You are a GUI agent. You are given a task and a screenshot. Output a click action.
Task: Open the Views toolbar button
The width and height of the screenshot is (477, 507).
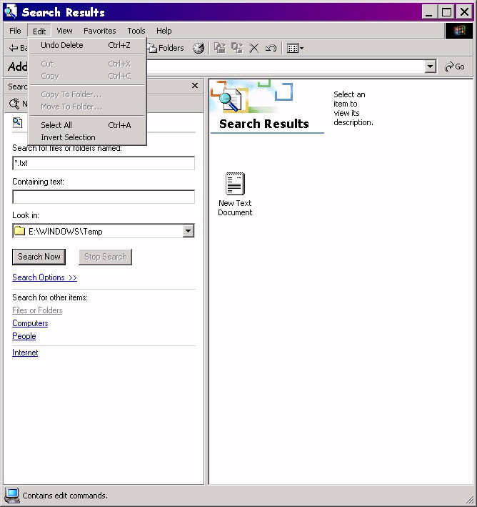[295, 48]
